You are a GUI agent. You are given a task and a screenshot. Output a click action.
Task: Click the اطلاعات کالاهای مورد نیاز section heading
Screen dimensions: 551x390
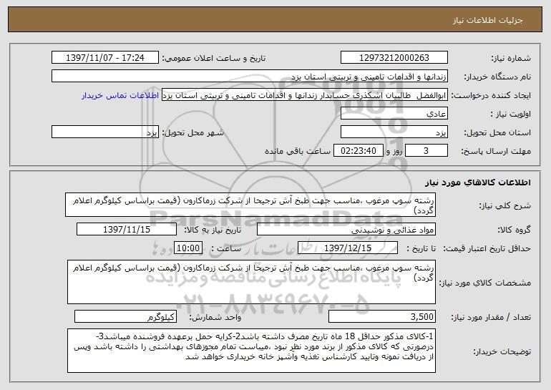[x=478, y=182]
